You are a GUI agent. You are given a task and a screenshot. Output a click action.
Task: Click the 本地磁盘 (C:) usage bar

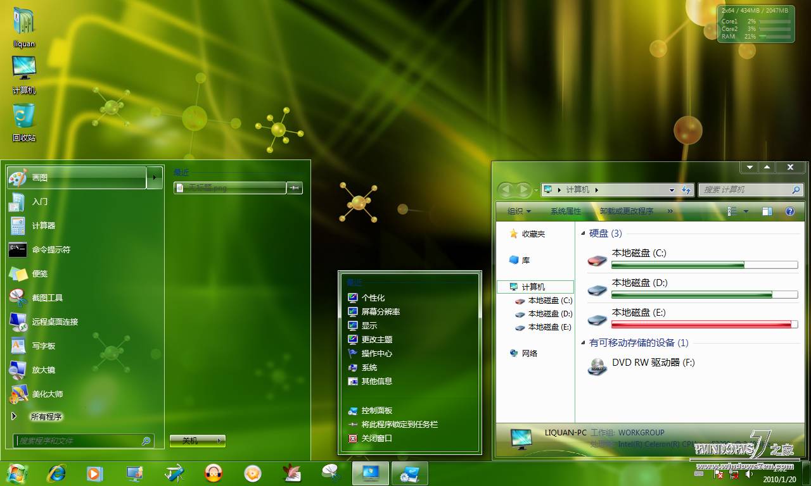(x=705, y=265)
